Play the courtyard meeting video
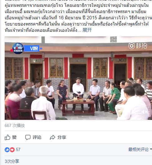 pyautogui.click(x=78, y=78)
